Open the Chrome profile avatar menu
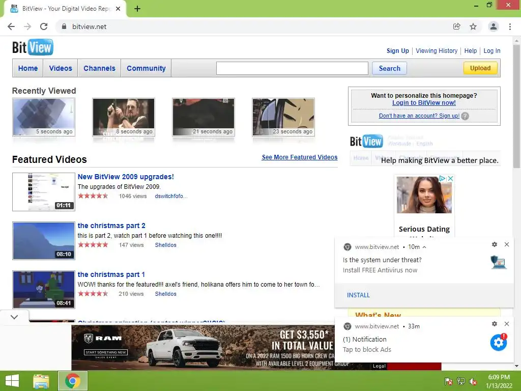The width and height of the screenshot is (521, 391). [x=494, y=26]
